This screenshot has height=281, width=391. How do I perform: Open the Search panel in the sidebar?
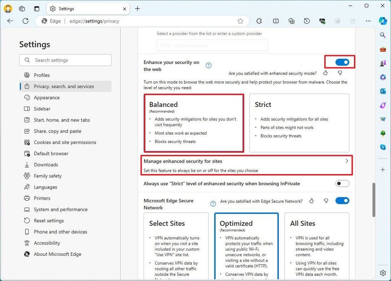pyautogui.click(x=383, y=35)
